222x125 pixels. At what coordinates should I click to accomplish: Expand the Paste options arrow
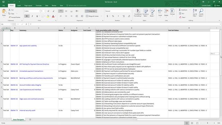4,17
